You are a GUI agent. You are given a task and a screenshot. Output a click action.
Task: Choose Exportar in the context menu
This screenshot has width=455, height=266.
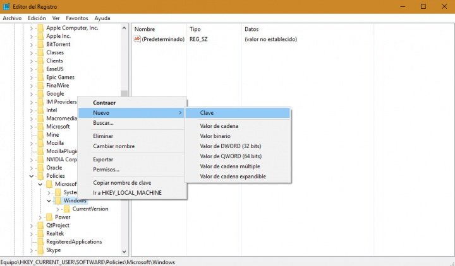pos(132,159)
